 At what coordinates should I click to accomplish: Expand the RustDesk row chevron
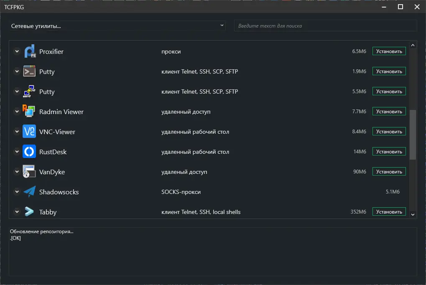pyautogui.click(x=17, y=152)
